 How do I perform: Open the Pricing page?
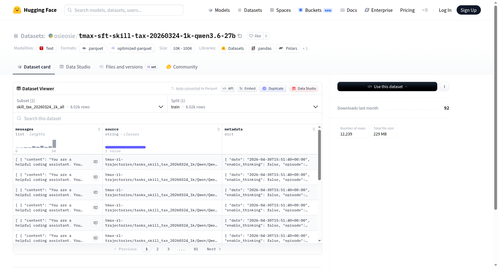[407, 10]
